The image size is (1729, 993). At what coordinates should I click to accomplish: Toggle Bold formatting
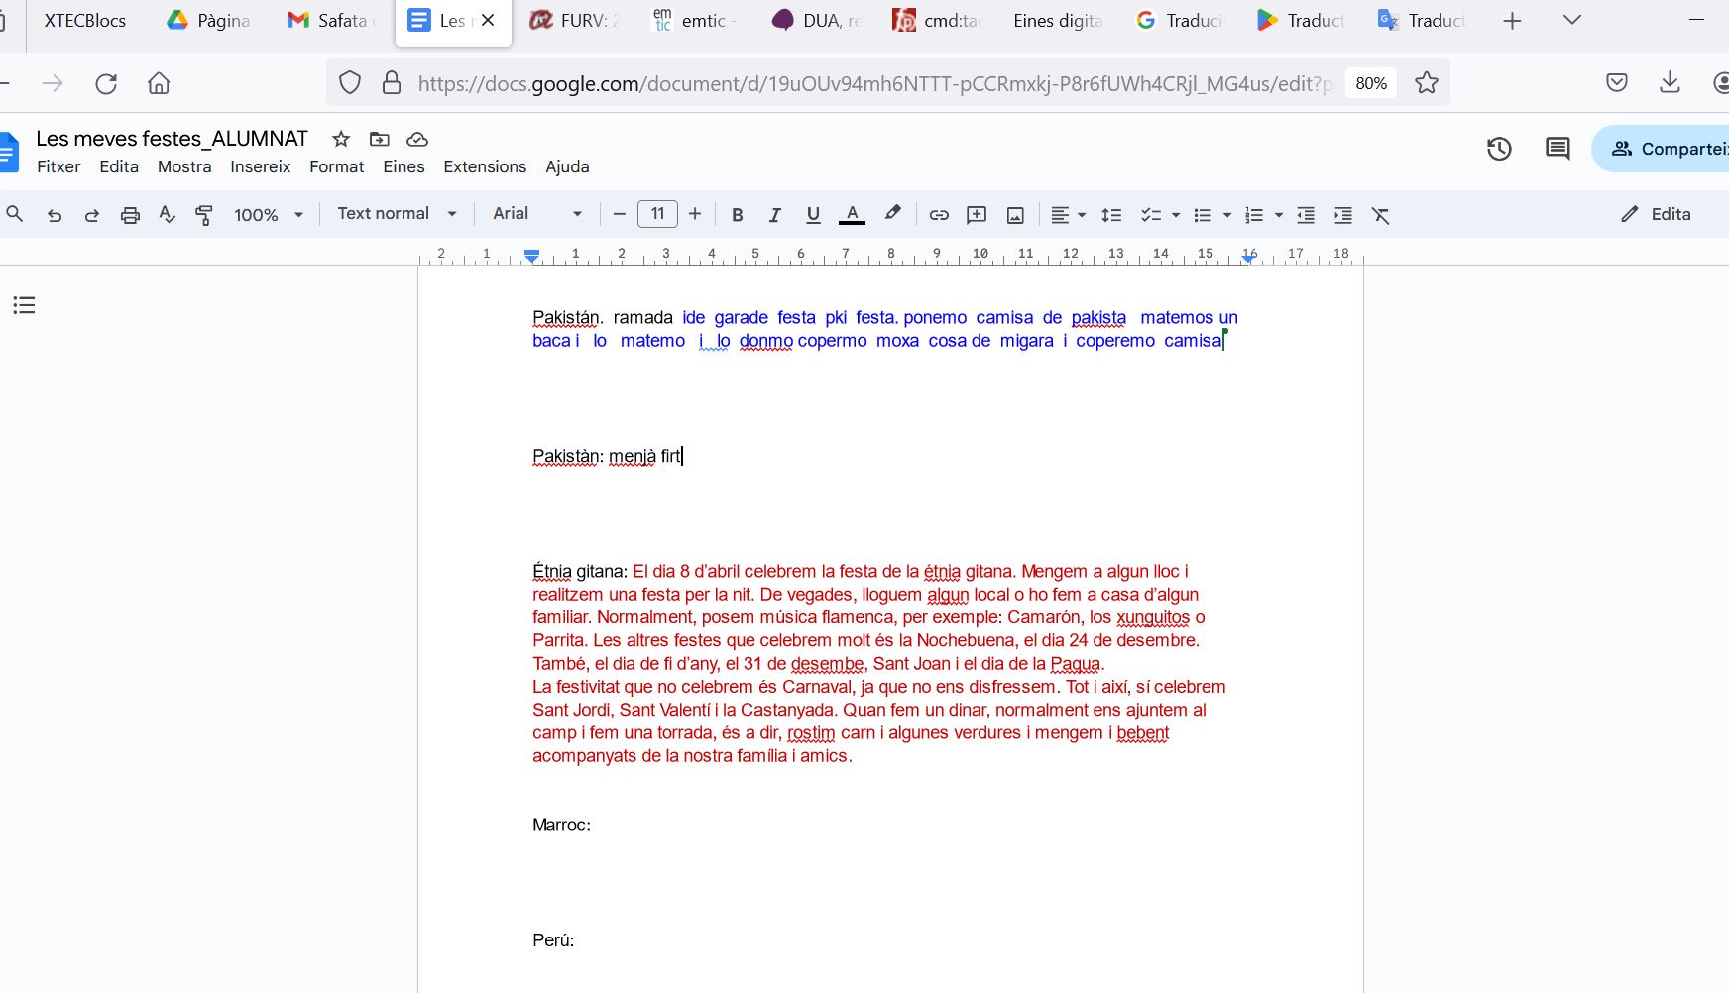(737, 215)
